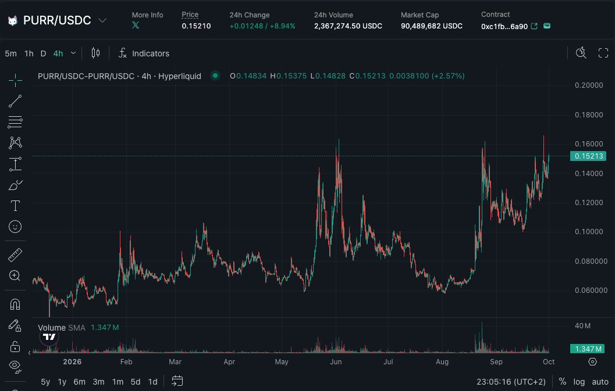Screen dimensions: 615x391
Task: Toggle percent scale mode
Action: tap(563, 382)
